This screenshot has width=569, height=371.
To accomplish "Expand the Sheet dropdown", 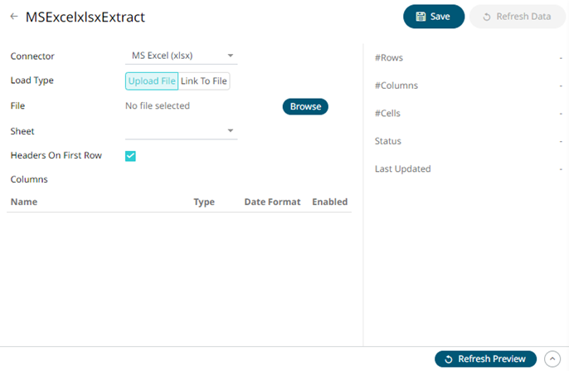I will click(181, 131).
